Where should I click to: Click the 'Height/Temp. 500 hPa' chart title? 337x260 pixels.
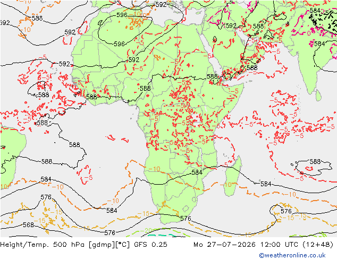click(44, 245)
